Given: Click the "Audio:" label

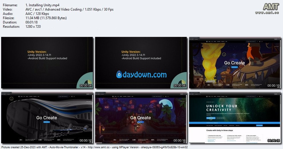Looking at the screenshot, I should (x=8, y=14).
